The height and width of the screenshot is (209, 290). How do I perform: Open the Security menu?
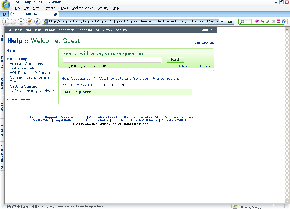[103, 8]
